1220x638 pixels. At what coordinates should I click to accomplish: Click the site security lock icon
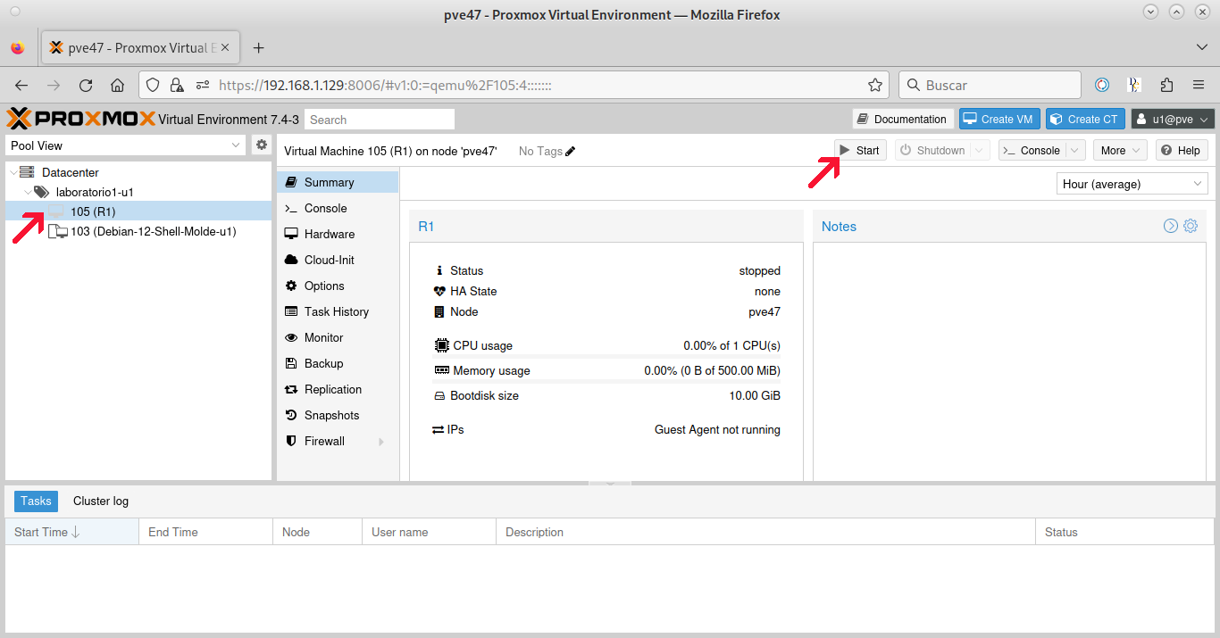(x=177, y=85)
